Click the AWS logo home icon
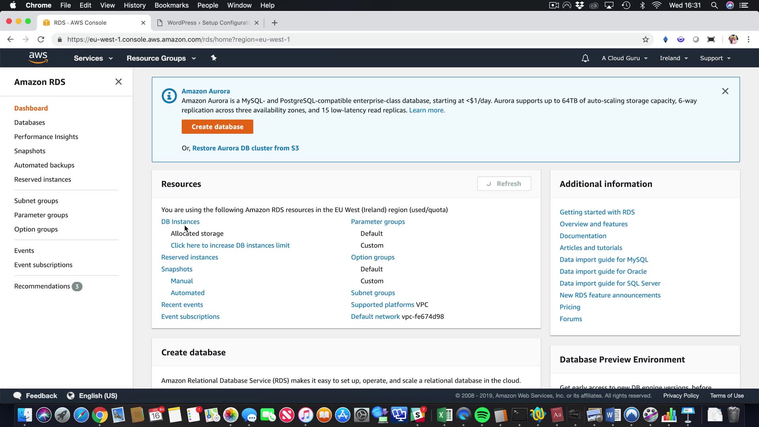759x427 pixels. (38, 58)
